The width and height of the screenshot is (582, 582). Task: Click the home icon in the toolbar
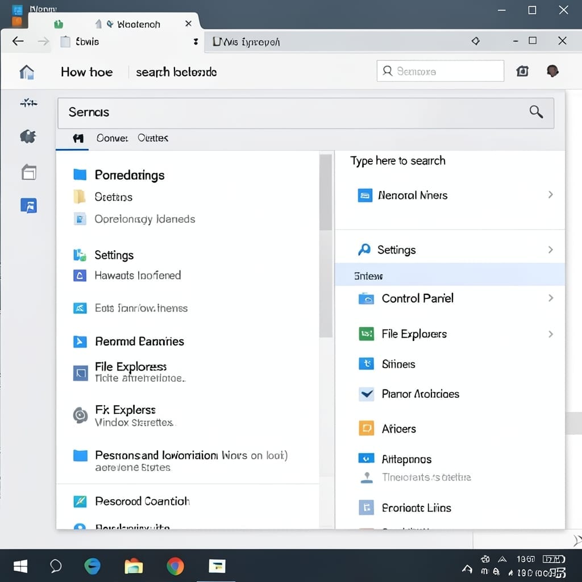(27, 72)
